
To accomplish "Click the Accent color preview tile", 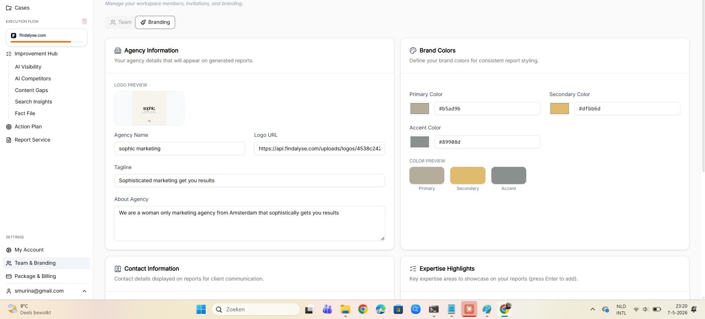I will pyautogui.click(x=509, y=175).
